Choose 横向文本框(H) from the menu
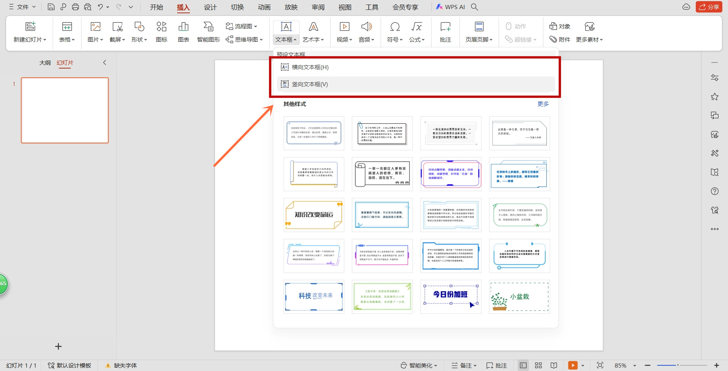This screenshot has width=728, height=371. click(x=310, y=67)
